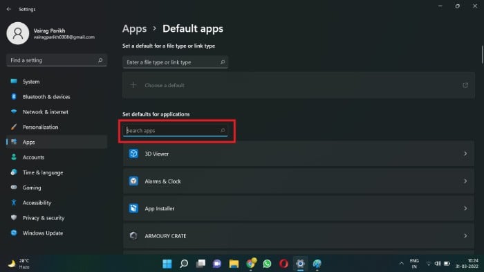The image size is (484, 272).
Task: Click the Vairag Parikh account name
Action: click(x=49, y=30)
